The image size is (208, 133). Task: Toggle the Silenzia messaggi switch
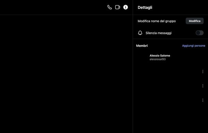tap(199, 33)
